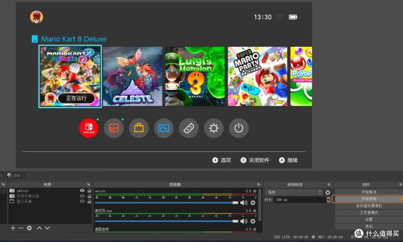Mute the 麦克风/Aux audio channel
Image resolution: width=403 pixels, height=242 pixels.
pos(243,221)
